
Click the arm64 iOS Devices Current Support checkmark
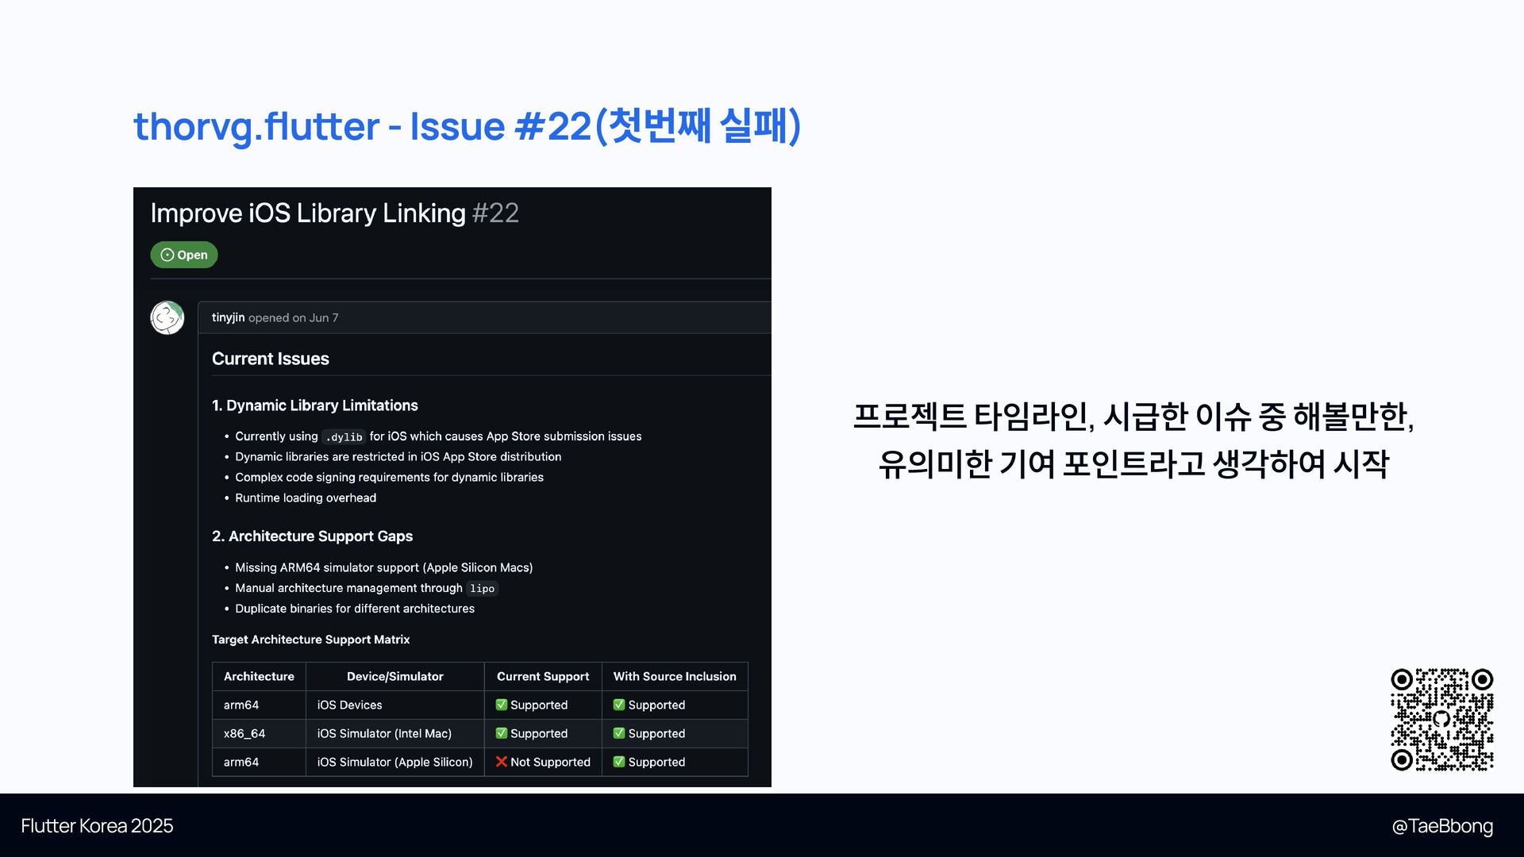click(502, 705)
